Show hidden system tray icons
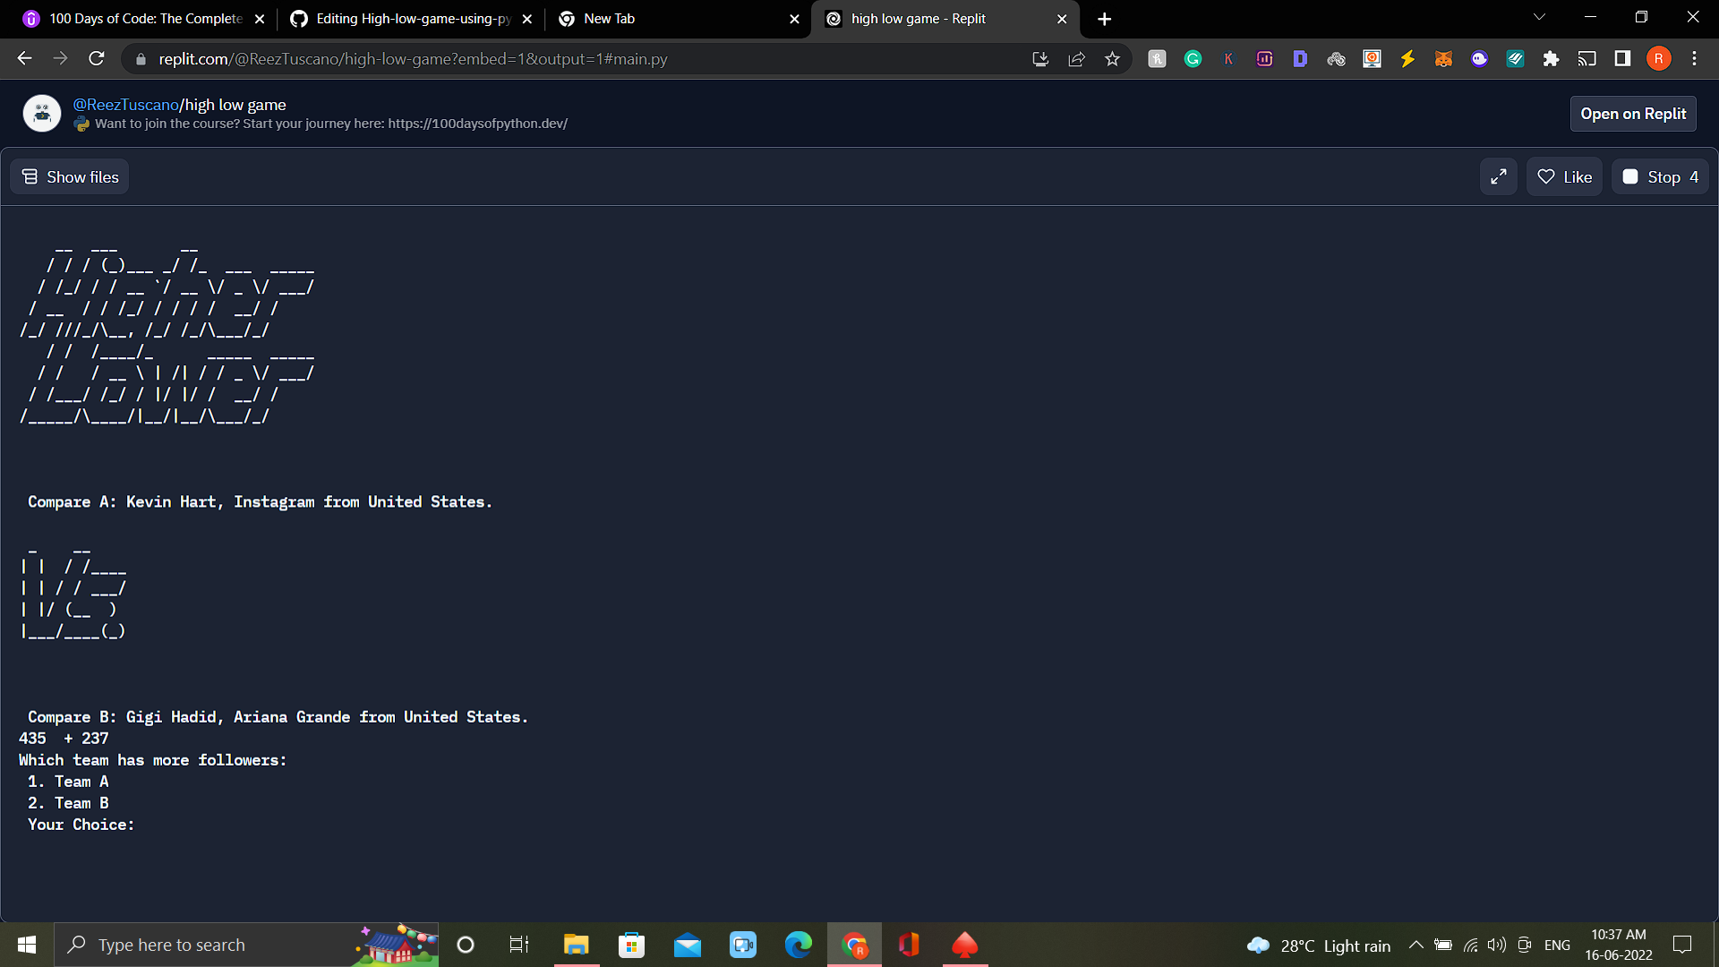 point(1415,946)
